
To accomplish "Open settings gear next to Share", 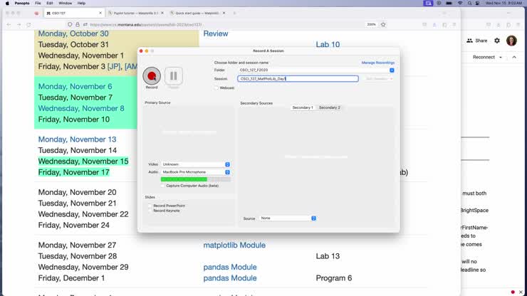I will pyautogui.click(x=497, y=41).
